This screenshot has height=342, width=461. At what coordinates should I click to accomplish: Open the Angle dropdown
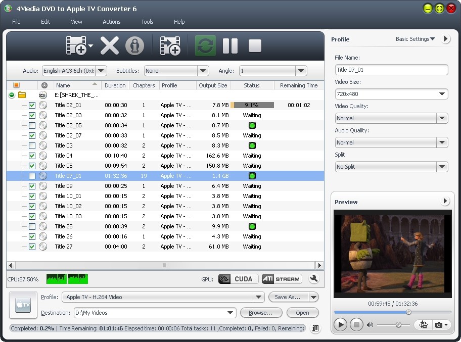pos(301,71)
